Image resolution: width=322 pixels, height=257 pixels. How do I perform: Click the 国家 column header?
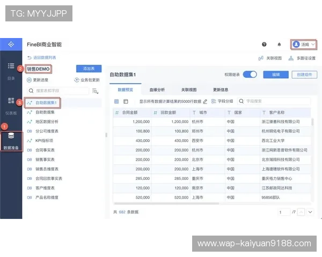coord(243,112)
